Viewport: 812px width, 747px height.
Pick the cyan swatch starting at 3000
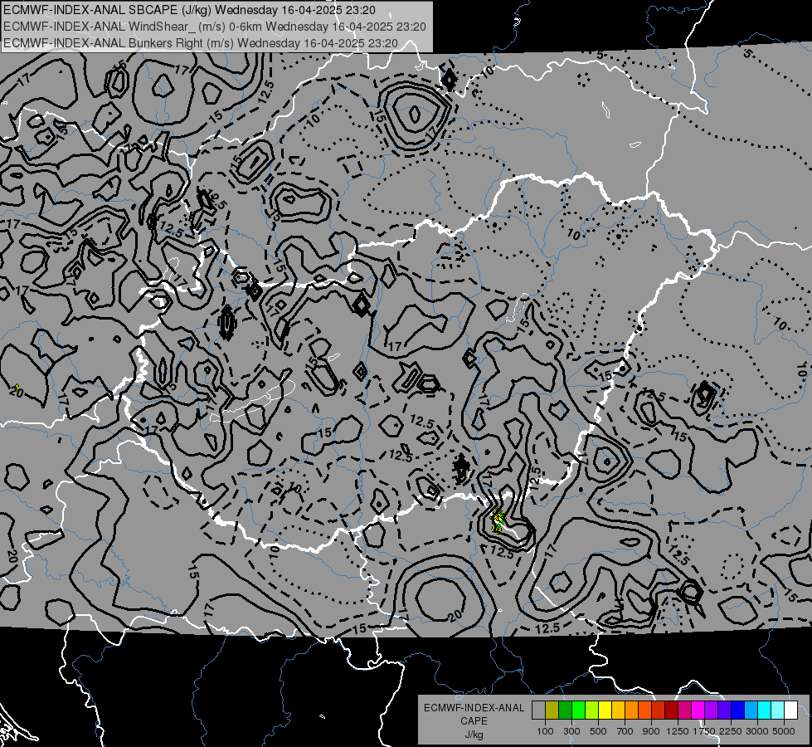[x=764, y=710]
